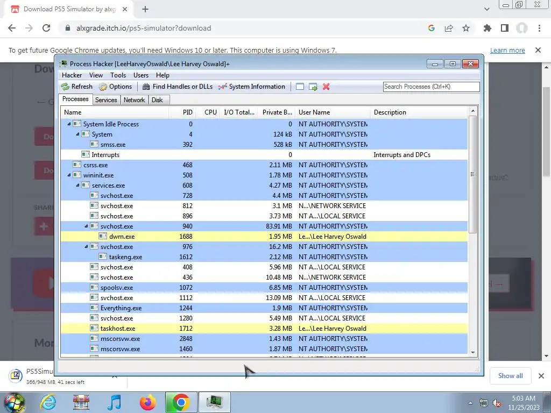Click the Everything.exe process icon
551x413 pixels.
(94, 308)
